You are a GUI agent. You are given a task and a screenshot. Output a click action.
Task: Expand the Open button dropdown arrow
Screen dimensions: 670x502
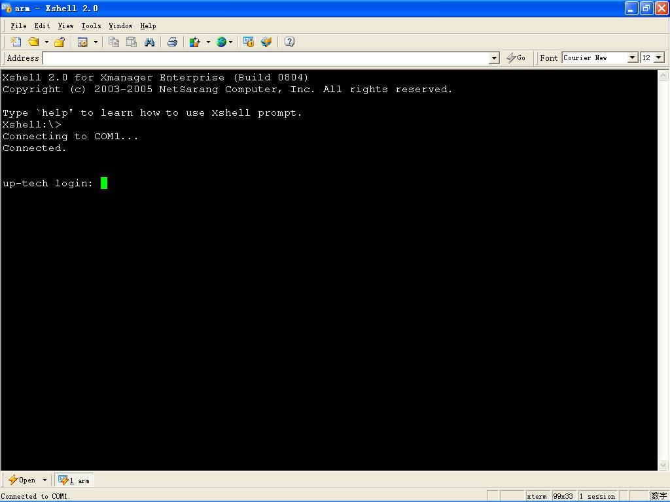coord(44,480)
